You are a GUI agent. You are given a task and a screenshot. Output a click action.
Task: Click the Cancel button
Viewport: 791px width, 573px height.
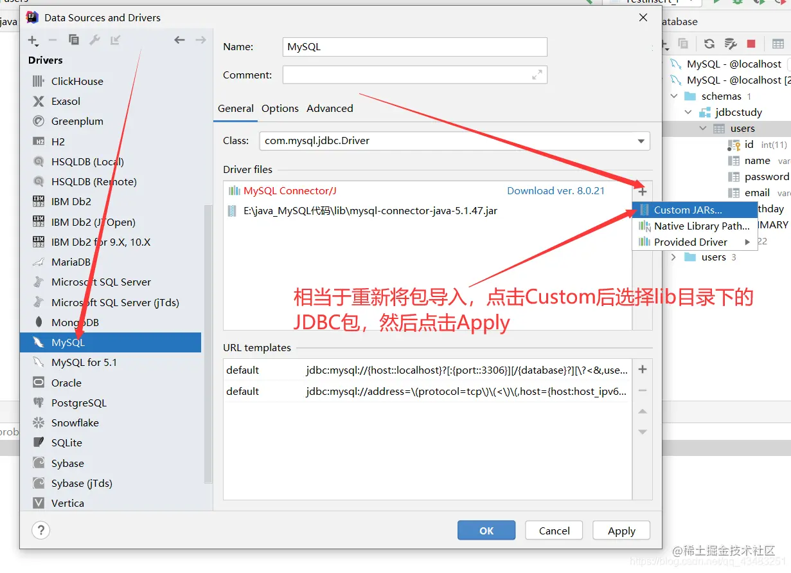(555, 531)
